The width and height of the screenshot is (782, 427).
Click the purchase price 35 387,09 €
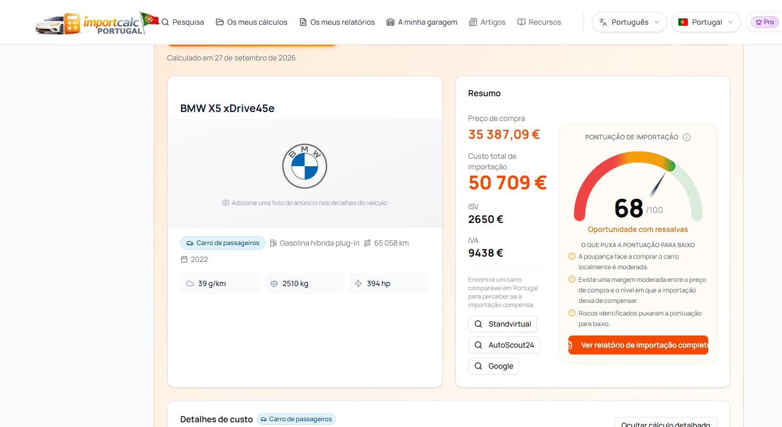[x=504, y=134]
